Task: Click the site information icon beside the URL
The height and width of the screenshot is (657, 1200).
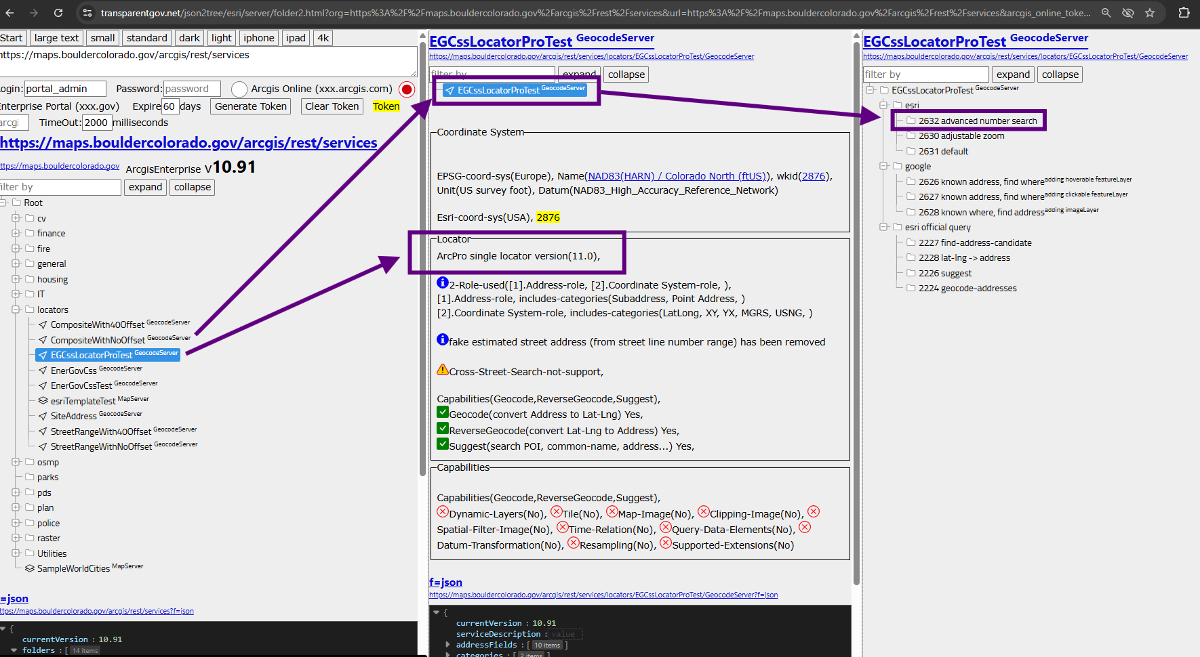Action: pos(87,13)
